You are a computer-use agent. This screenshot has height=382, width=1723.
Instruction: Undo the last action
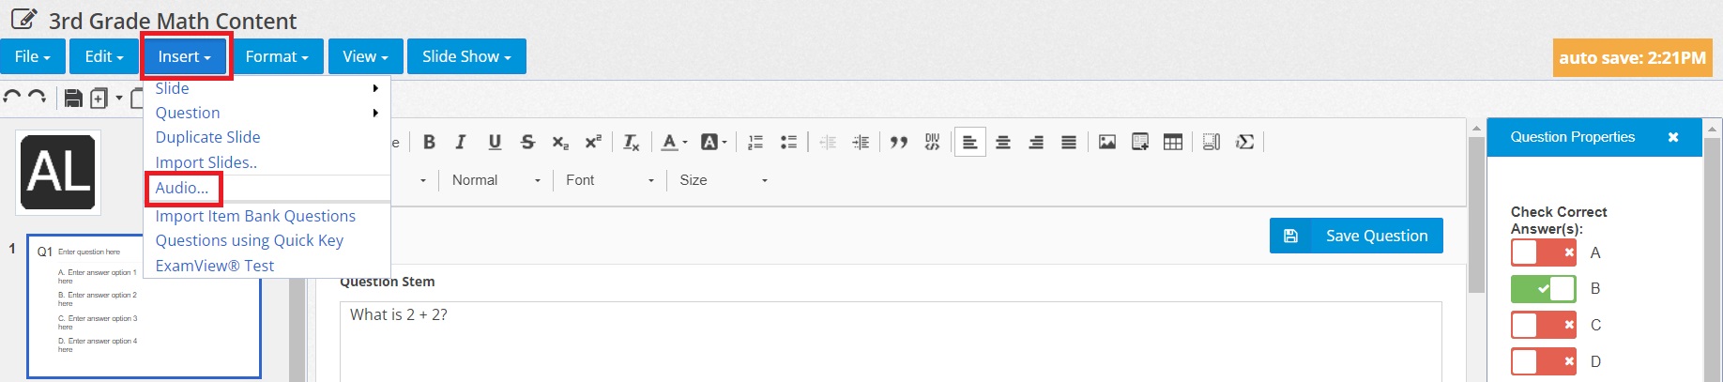coord(12,97)
